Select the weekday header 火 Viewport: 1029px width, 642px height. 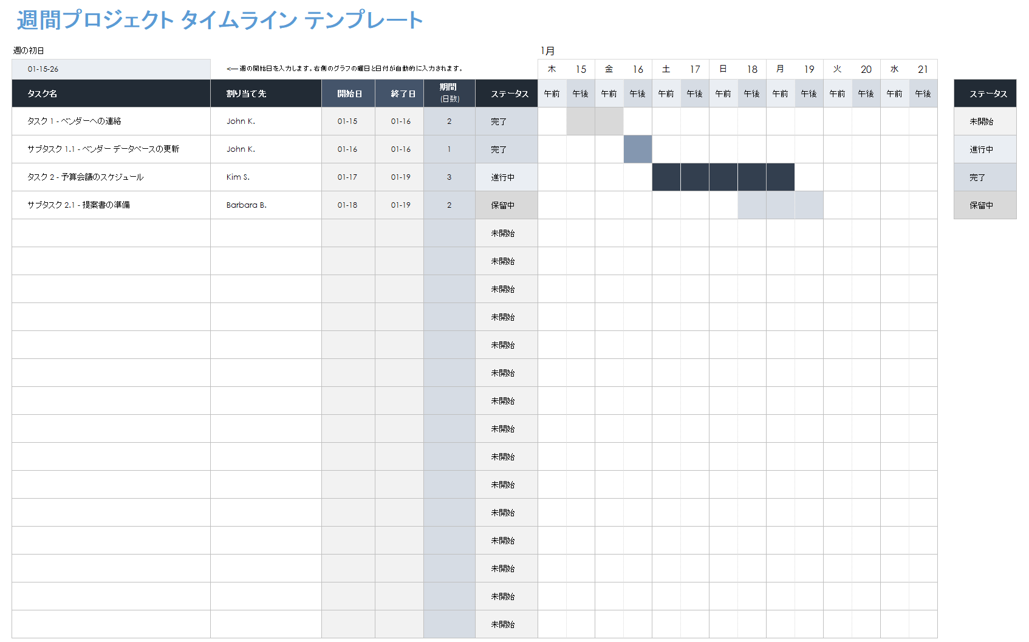(838, 69)
